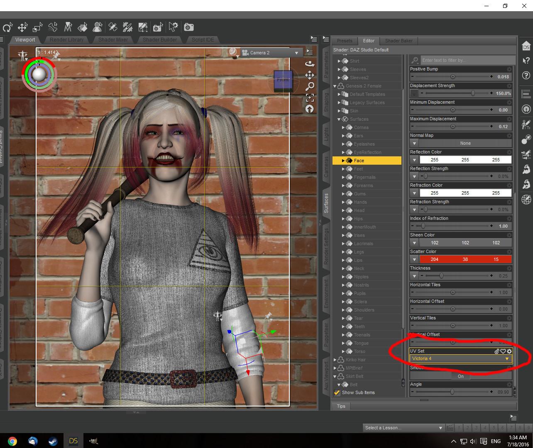
Task: Click the Normal Map None button
Action: (x=465, y=143)
